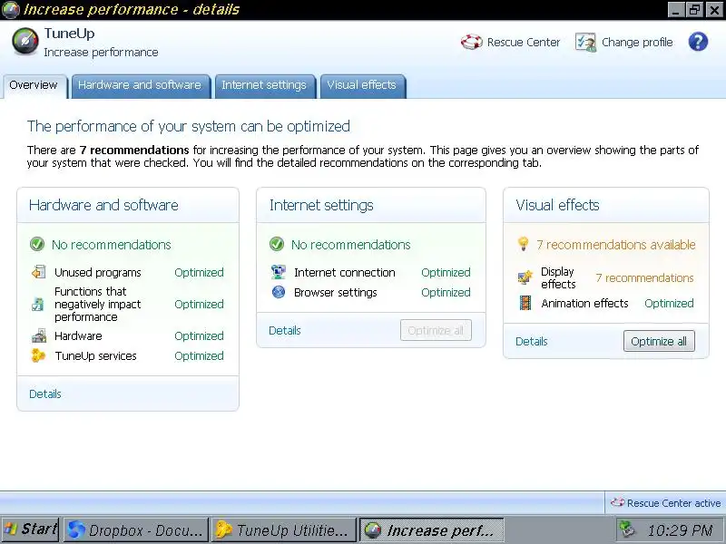Click the restore window button
Screen dimensions: 726x544
click(695, 10)
